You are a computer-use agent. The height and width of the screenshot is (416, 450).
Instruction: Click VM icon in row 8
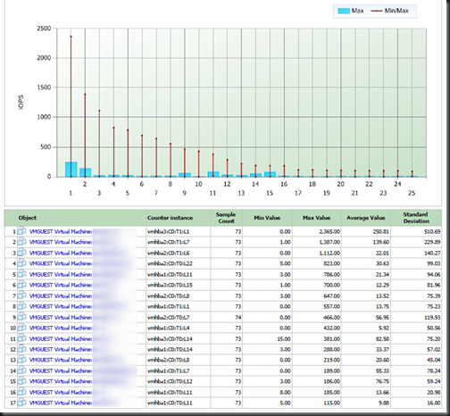click(x=22, y=306)
